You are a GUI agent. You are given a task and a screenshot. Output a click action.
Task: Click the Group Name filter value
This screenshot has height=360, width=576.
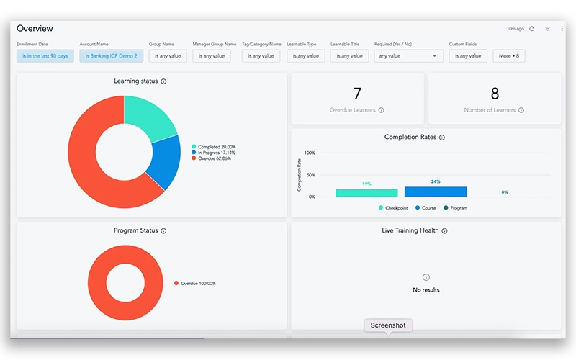pos(168,56)
